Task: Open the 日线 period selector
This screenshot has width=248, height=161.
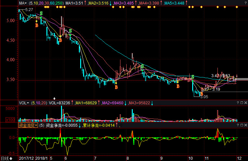Action: point(6,158)
